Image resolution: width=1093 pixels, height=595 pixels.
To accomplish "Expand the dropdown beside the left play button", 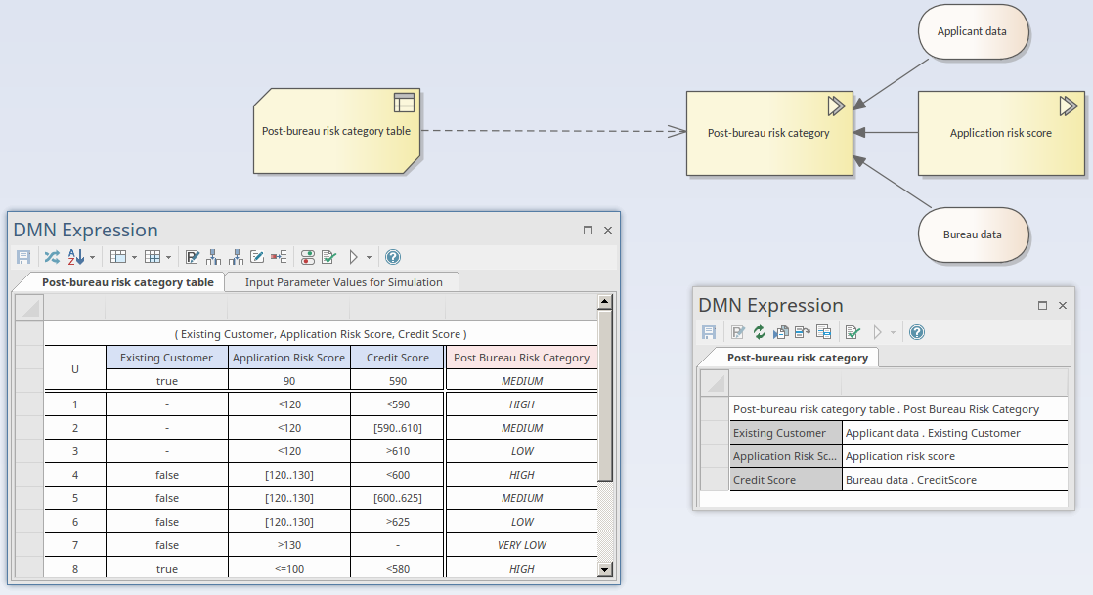I will pyautogui.click(x=369, y=257).
